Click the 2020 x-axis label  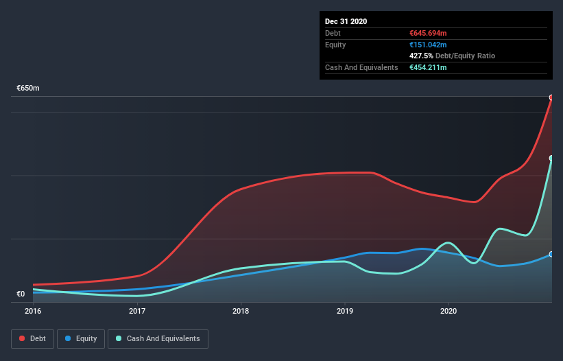(448, 311)
